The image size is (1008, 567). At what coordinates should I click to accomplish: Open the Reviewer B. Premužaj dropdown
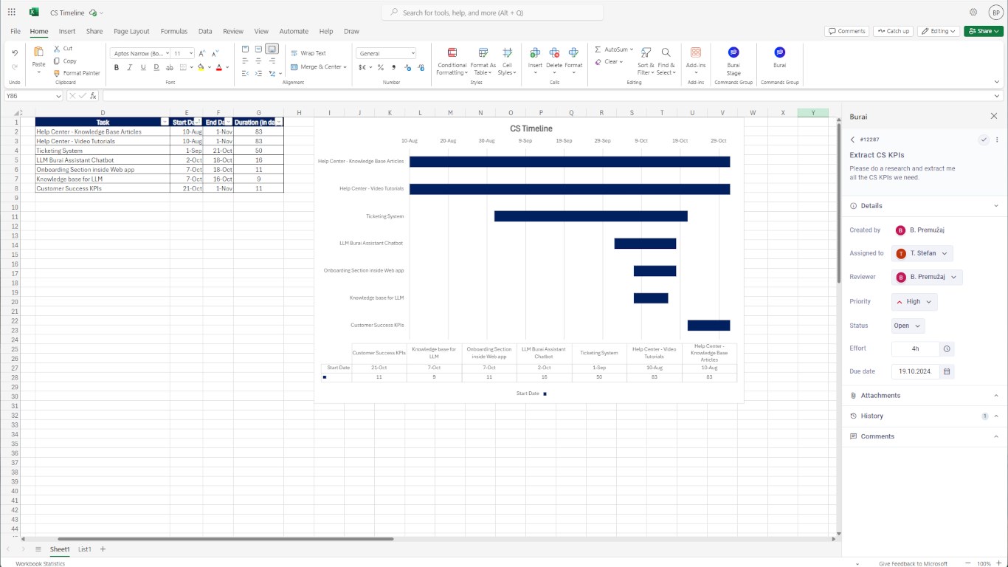(927, 277)
